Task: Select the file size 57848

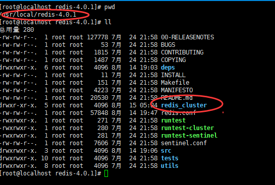Action: click(x=99, y=112)
